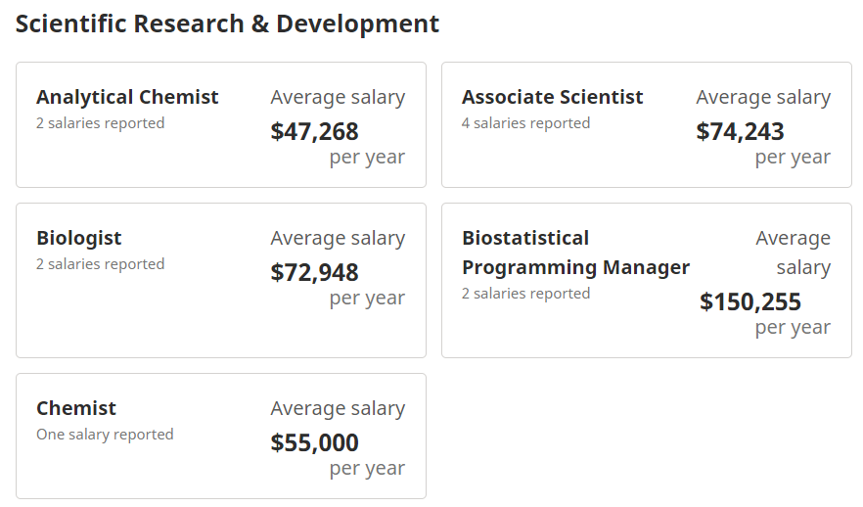
Task: Click the Scientific Research & Development heading
Action: click(228, 24)
